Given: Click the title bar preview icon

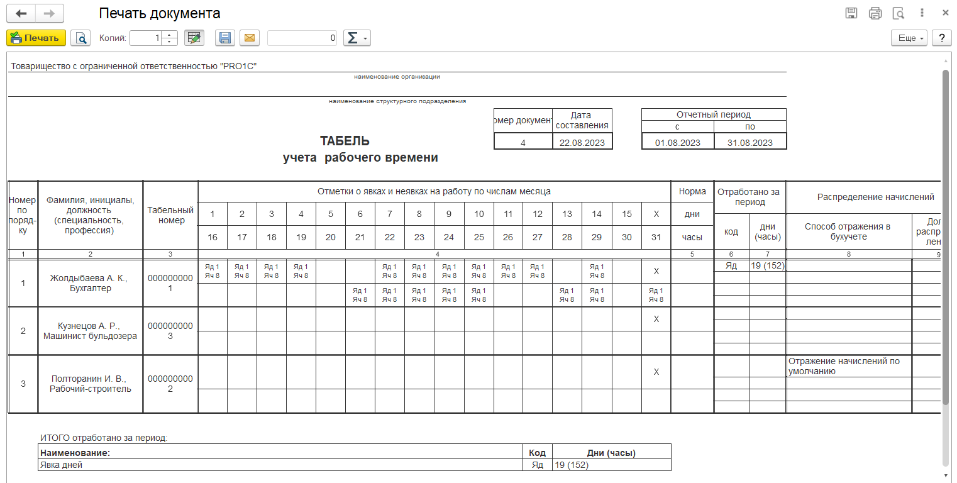Looking at the screenshot, I should pos(899,13).
